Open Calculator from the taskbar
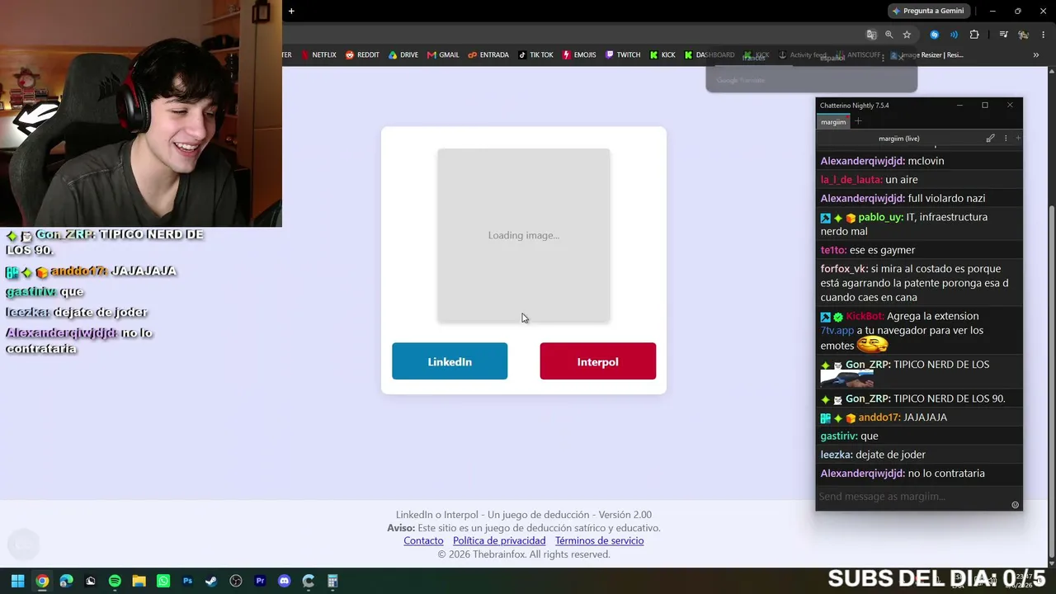This screenshot has width=1056, height=594. [x=332, y=581]
